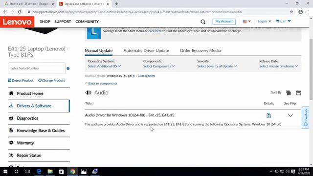Open File Explorer from the taskbar

[50, 172]
